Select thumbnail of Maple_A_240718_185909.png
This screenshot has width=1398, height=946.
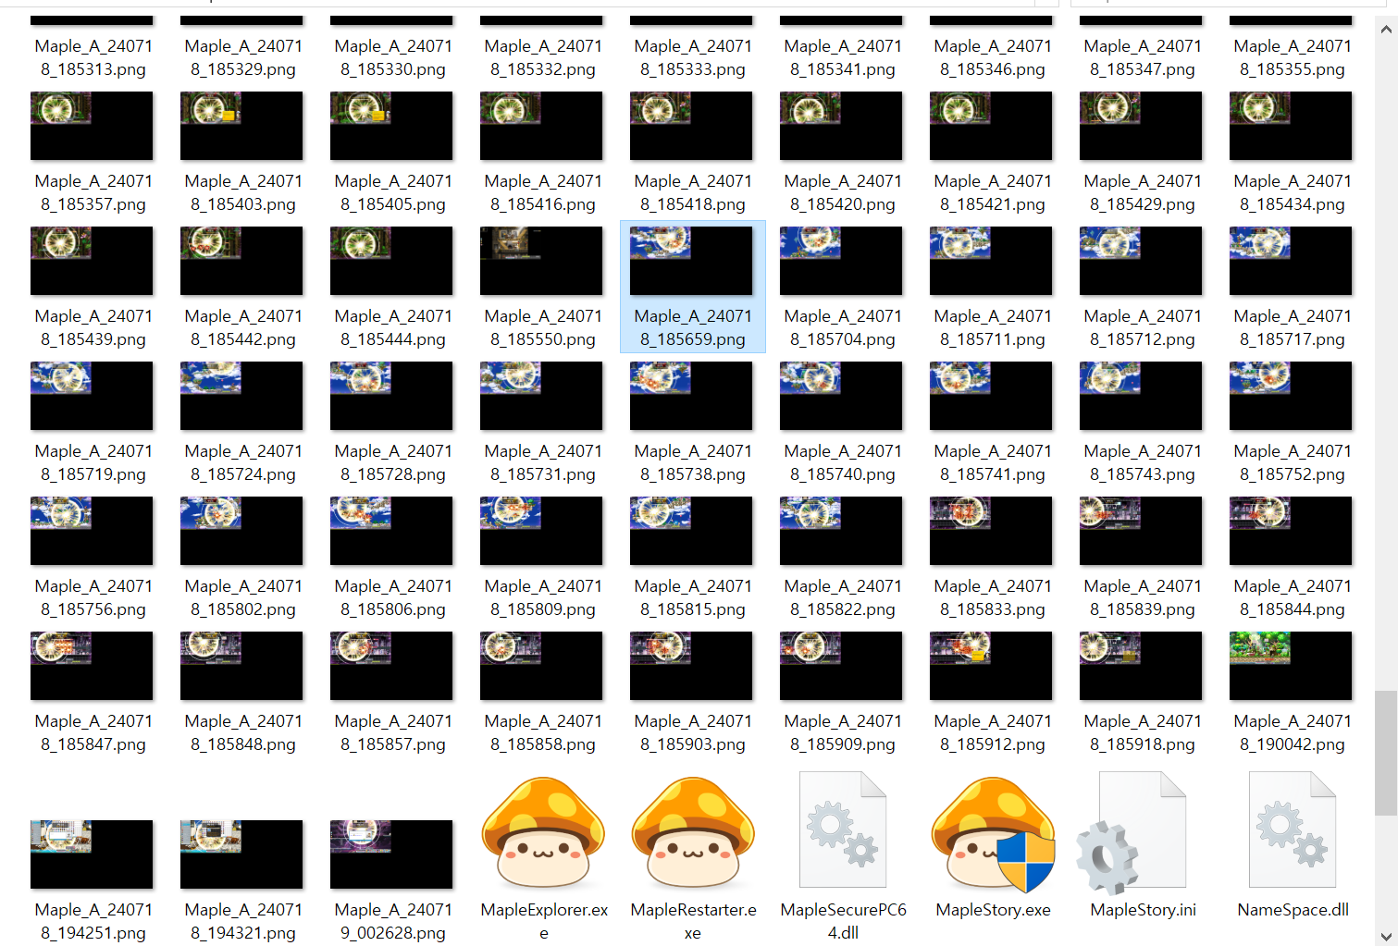[841, 666]
